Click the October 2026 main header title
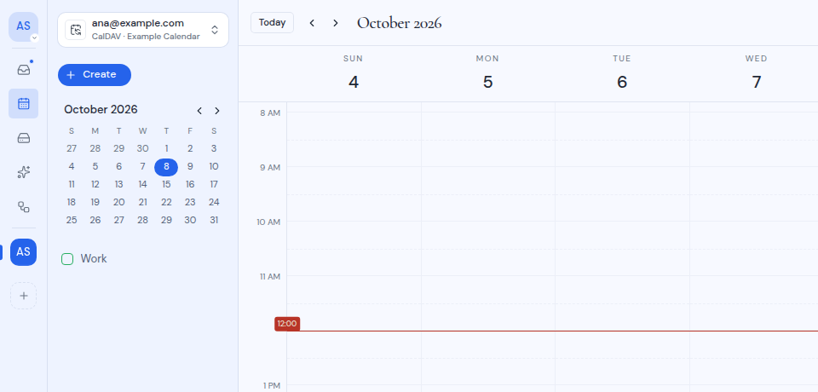Screen dimensions: 818x392 click(399, 23)
